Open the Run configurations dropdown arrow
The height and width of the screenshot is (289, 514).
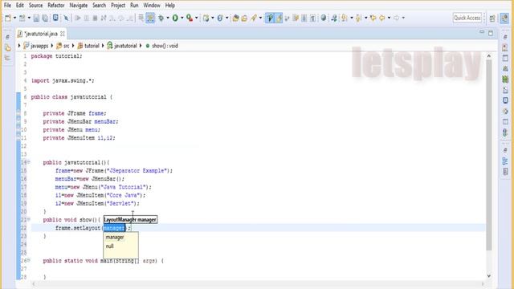(182, 18)
